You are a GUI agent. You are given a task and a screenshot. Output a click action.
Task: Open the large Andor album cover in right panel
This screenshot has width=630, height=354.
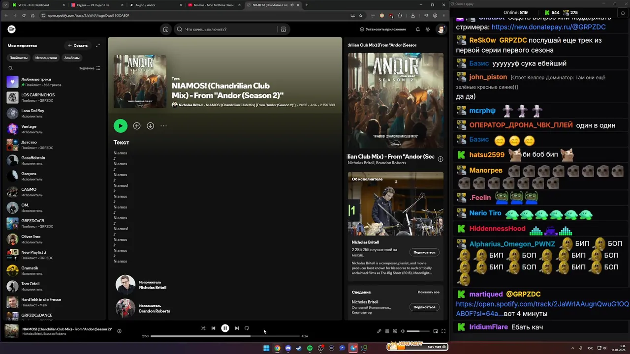[x=396, y=101]
